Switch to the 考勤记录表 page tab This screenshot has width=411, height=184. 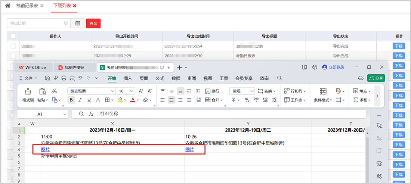(x=27, y=6)
